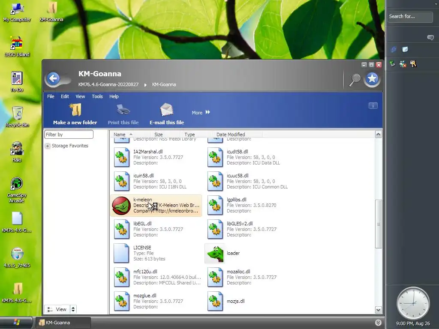The width and height of the screenshot is (439, 329).
Task: Select the GameSpy Arcade desktop shortcut
Action: 17,190
